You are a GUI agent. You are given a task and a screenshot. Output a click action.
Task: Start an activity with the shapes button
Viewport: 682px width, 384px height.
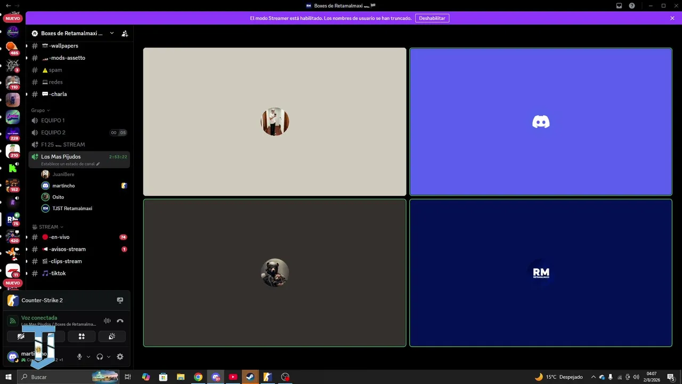pyautogui.click(x=82, y=337)
